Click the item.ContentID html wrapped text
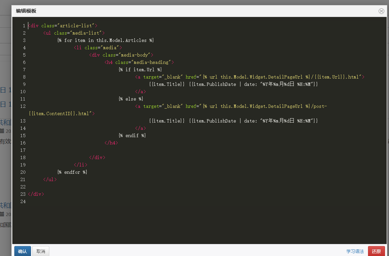This screenshot has height=256, width=389. click(62, 114)
